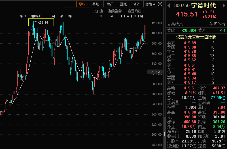
Task: Click the collapse handle on panel divider
Action: point(164,134)
